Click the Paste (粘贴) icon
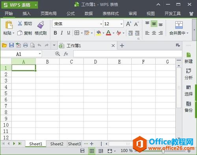This screenshot has height=155, width=197. coord(9,25)
